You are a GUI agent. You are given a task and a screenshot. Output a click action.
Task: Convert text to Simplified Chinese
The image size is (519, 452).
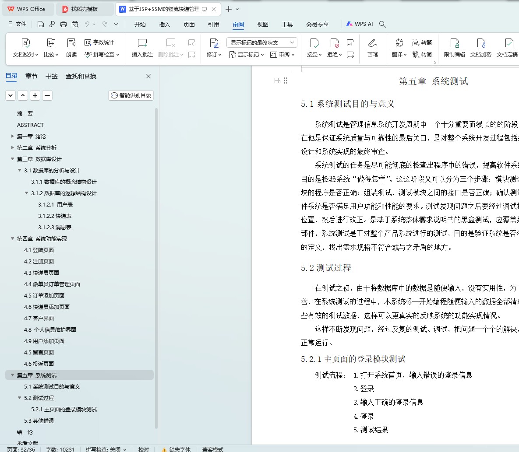click(422, 55)
